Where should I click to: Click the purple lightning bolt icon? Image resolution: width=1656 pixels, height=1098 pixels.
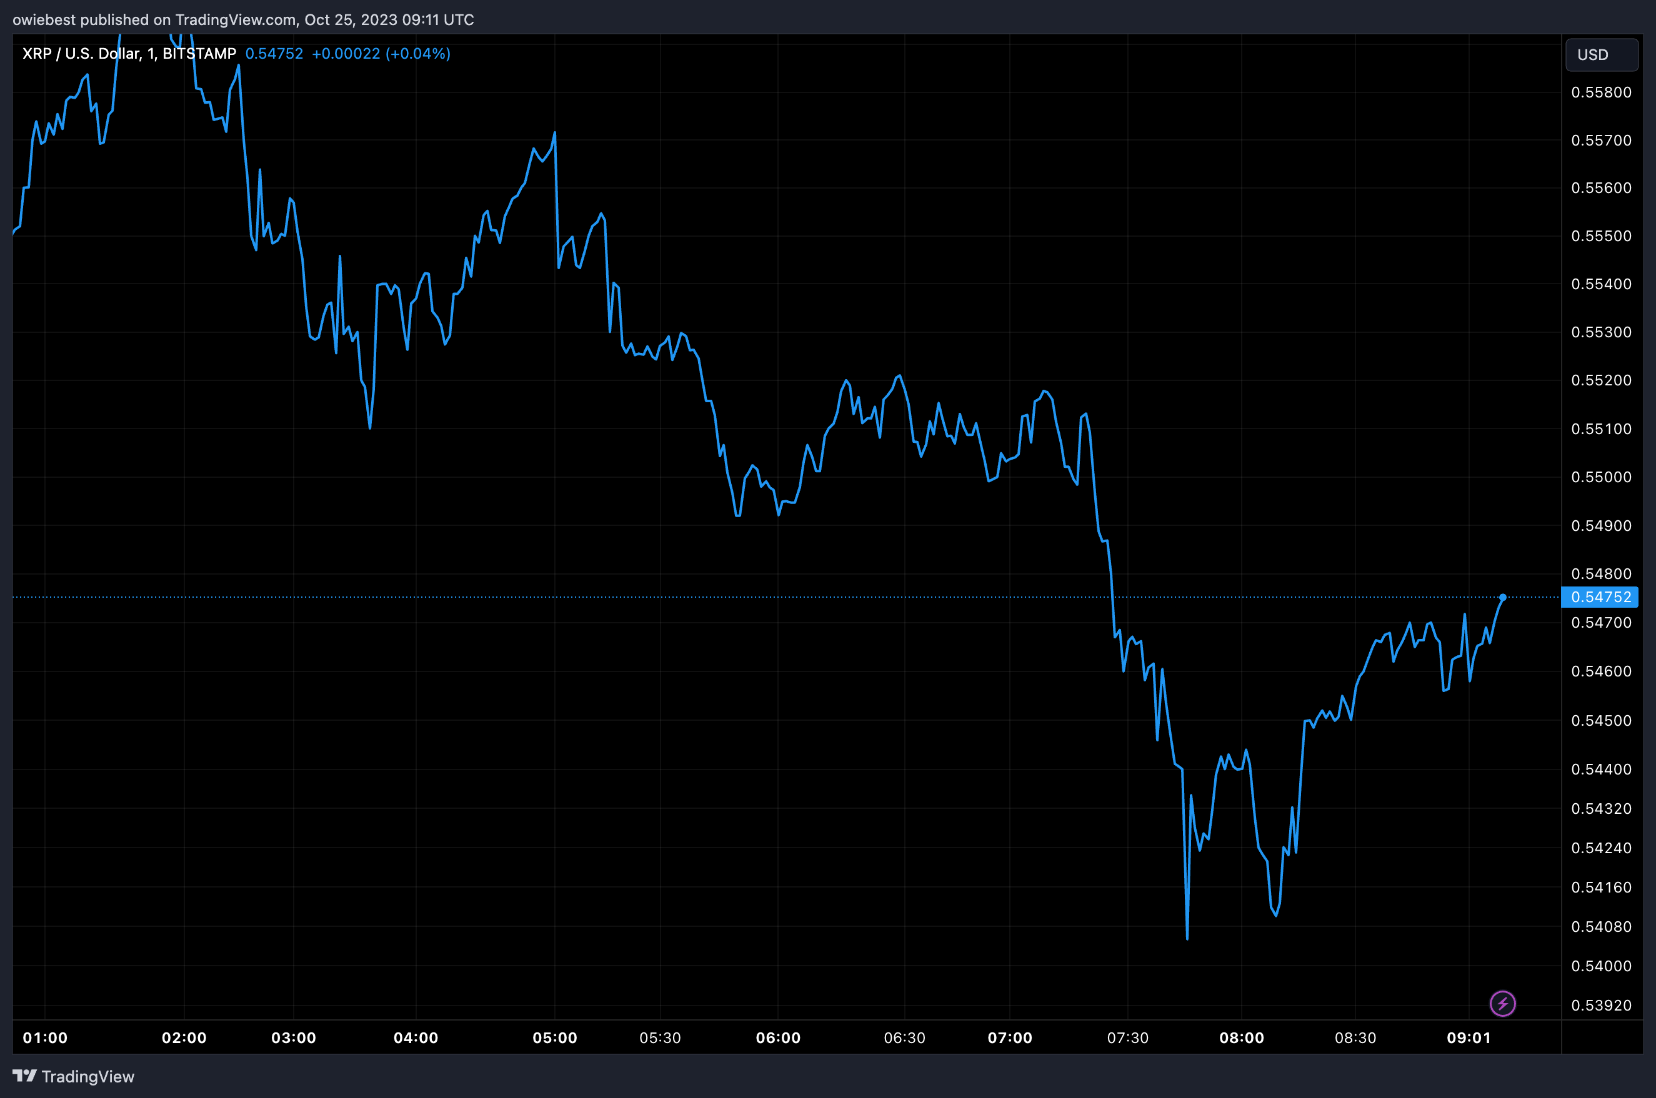(1502, 1004)
